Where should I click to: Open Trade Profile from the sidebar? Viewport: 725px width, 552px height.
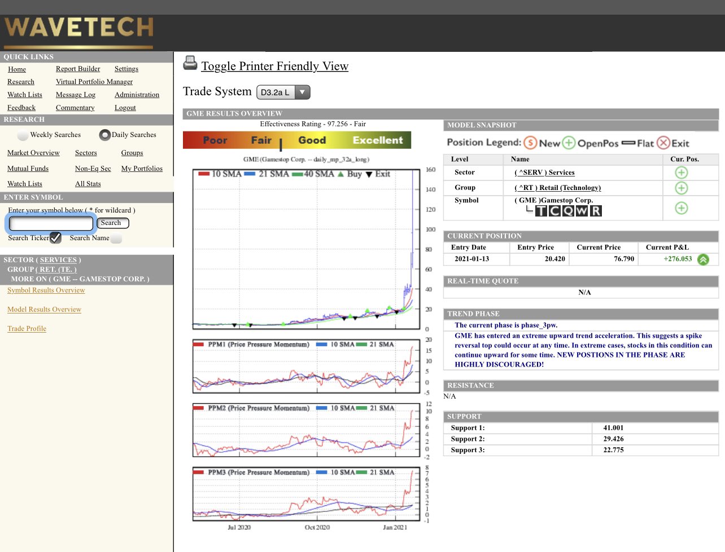click(27, 328)
